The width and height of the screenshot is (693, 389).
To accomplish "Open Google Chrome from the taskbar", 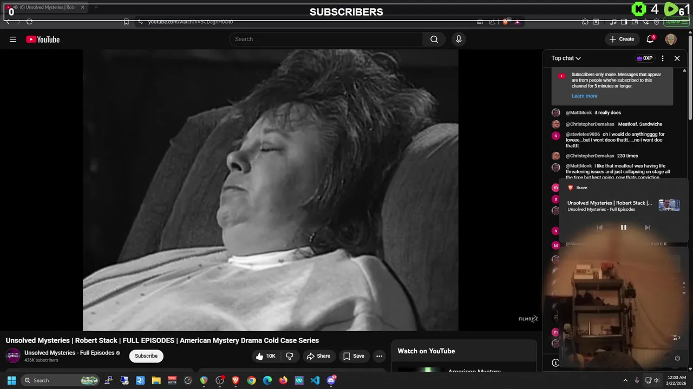I will [x=251, y=380].
